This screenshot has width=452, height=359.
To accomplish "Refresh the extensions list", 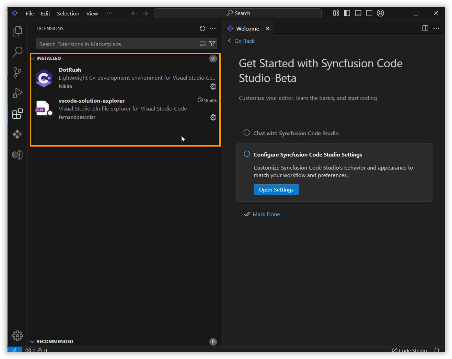I will click(202, 28).
